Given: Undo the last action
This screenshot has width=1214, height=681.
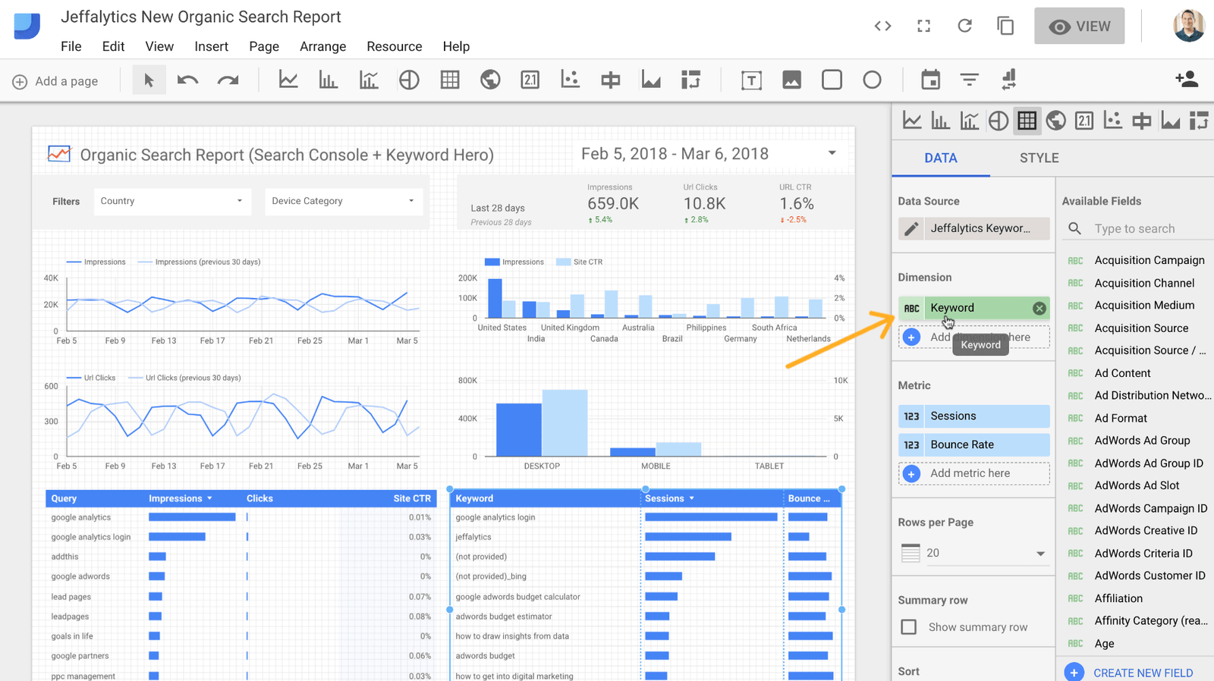Looking at the screenshot, I should [x=188, y=80].
